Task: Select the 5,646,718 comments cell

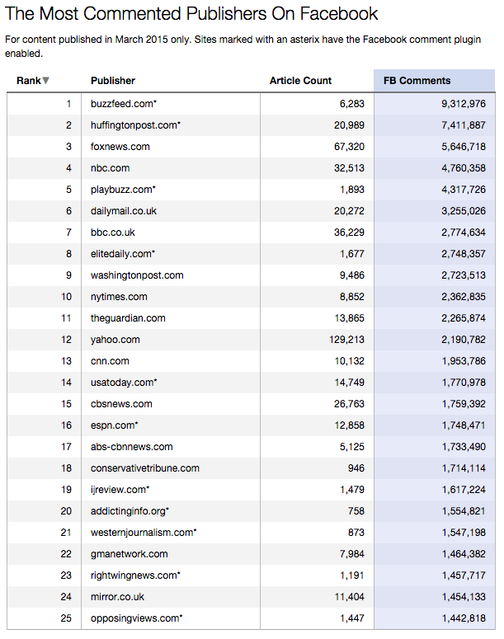Action: pos(464,147)
